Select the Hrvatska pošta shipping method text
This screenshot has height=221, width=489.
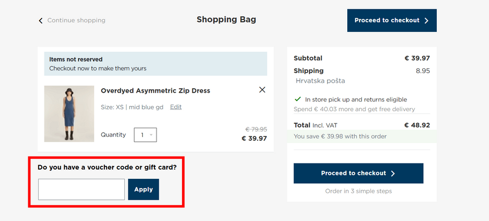point(320,81)
